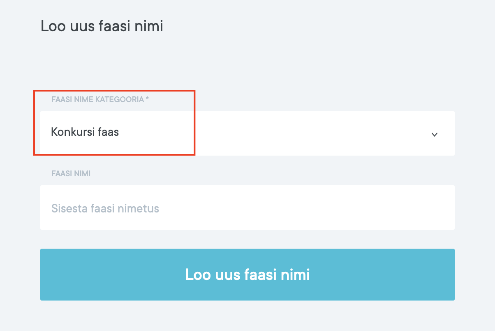Image resolution: width=495 pixels, height=331 pixels.
Task: Click the required asterisk beside the kategooria label
Action: pyautogui.click(x=147, y=99)
